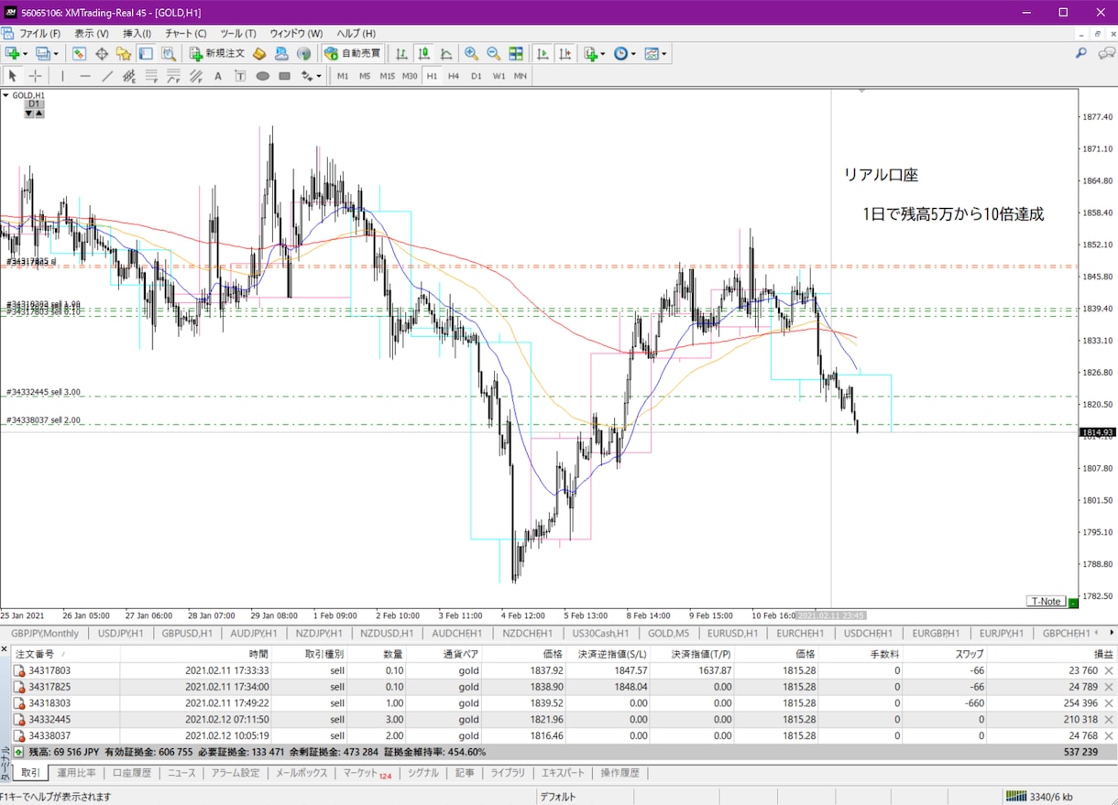Select the equidistant channel tool
The image size is (1118, 805).
129,76
